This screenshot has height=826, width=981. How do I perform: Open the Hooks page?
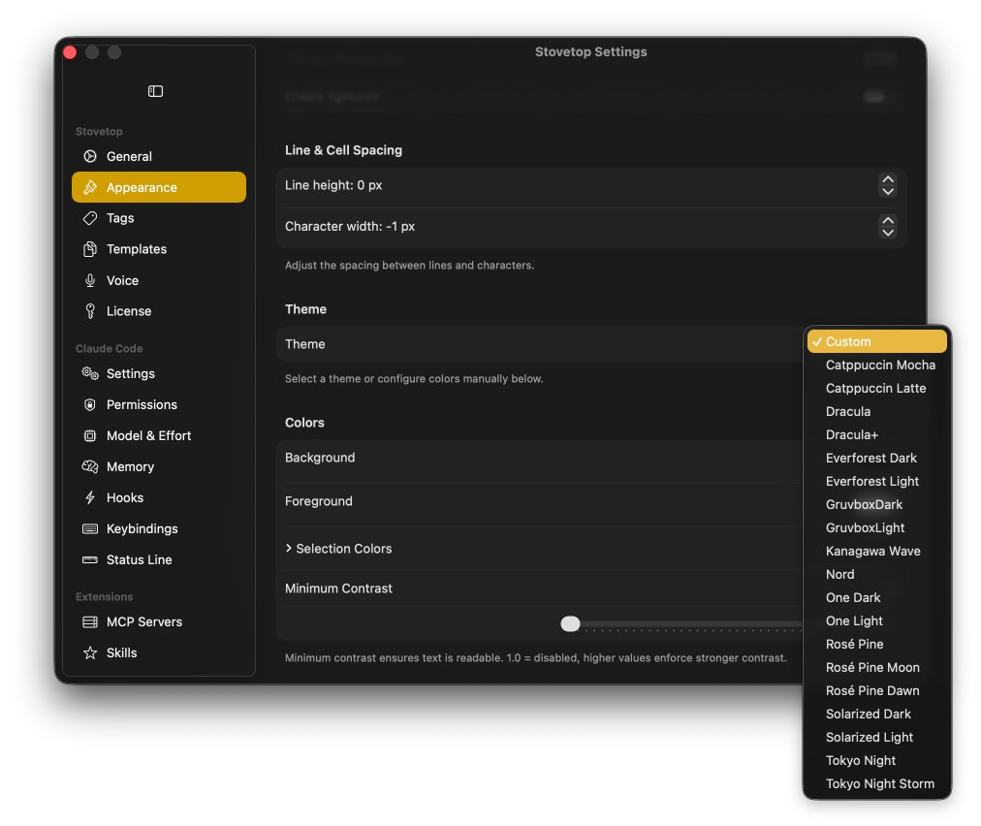pyautogui.click(x=159, y=497)
